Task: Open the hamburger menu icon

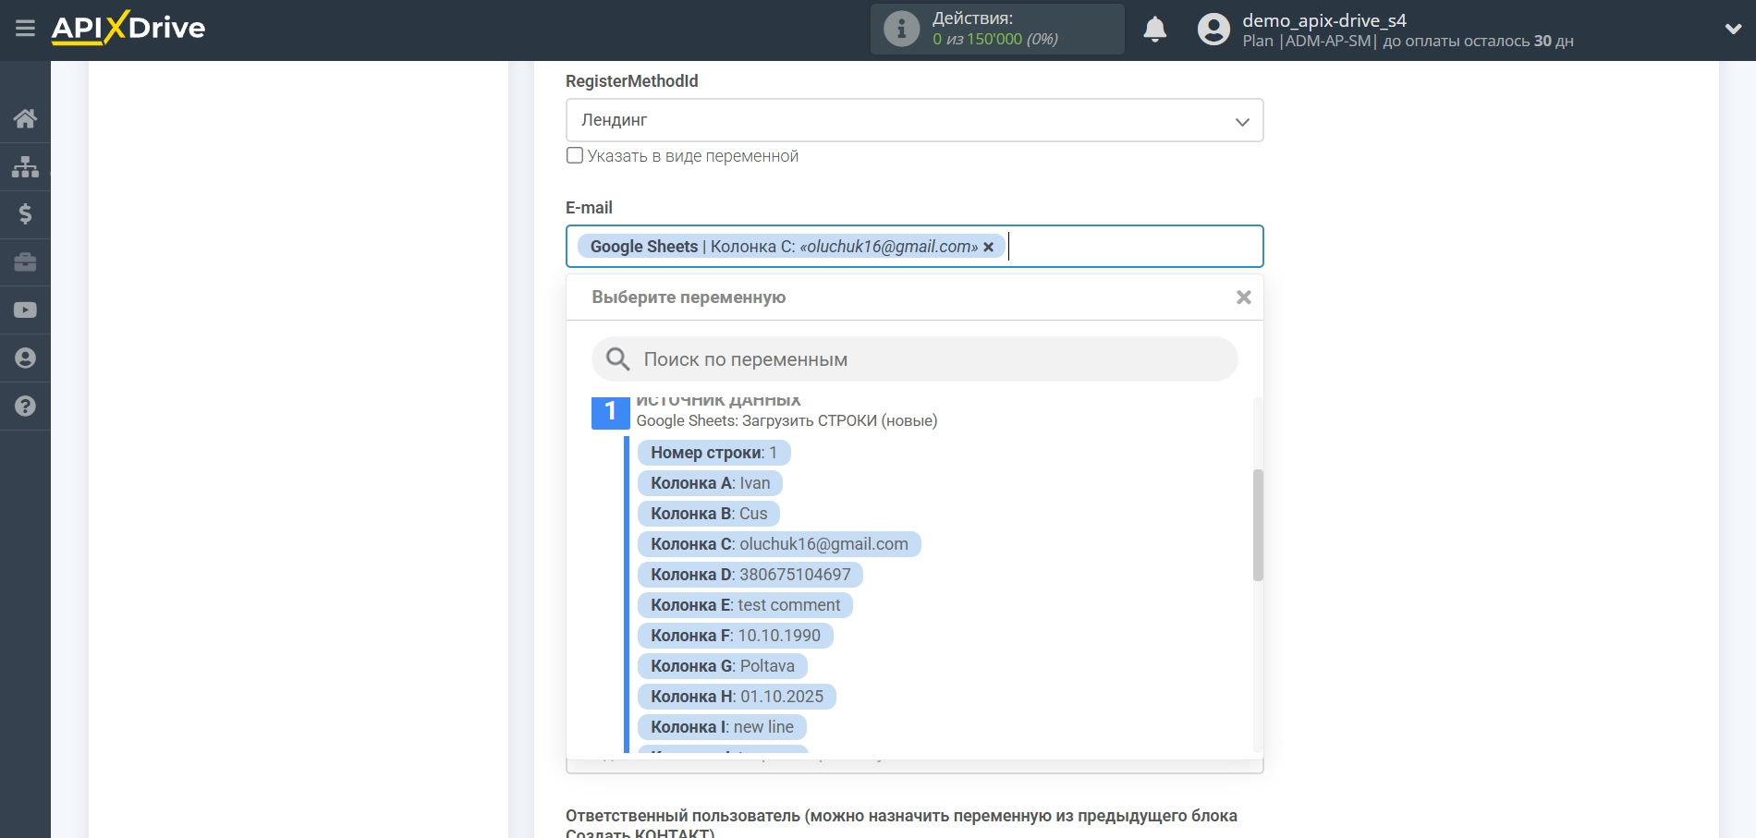Action: 25,29
